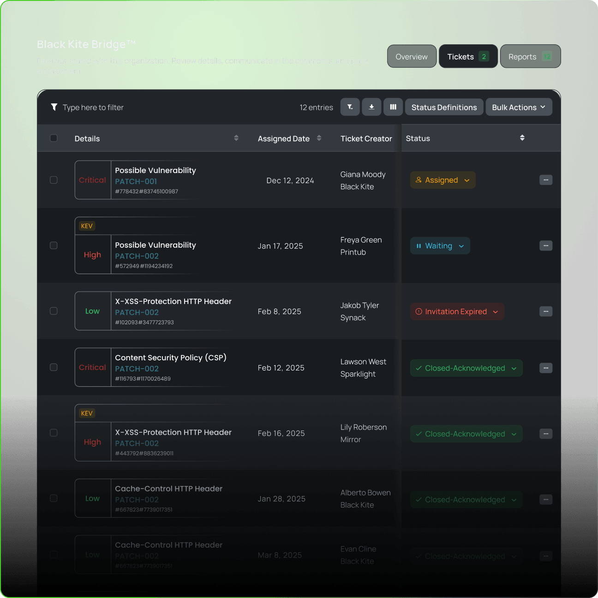Open more options for Jakob Tyler's ticket
This screenshot has width=598, height=598.
click(x=546, y=311)
